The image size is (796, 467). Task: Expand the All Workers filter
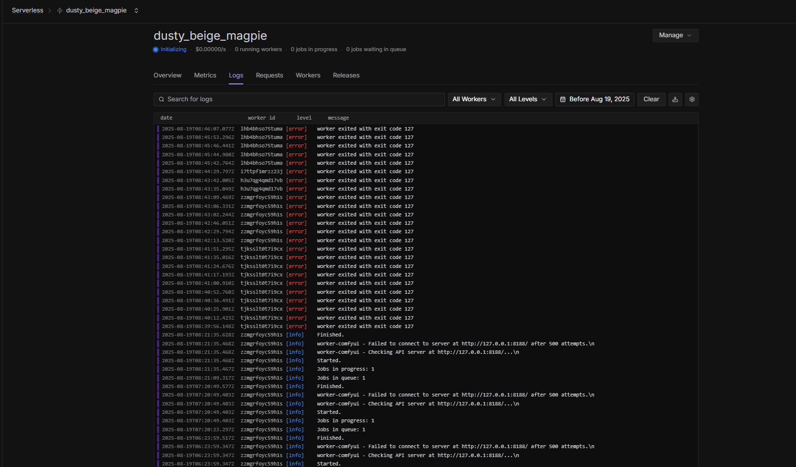[x=474, y=99]
